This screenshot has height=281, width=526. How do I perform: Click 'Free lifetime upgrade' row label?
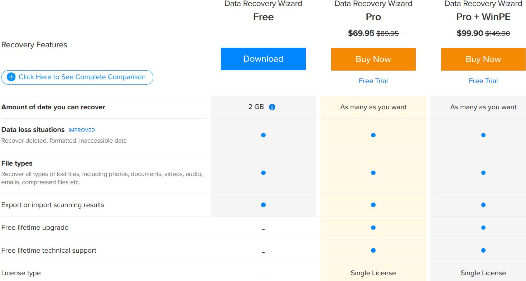click(35, 228)
